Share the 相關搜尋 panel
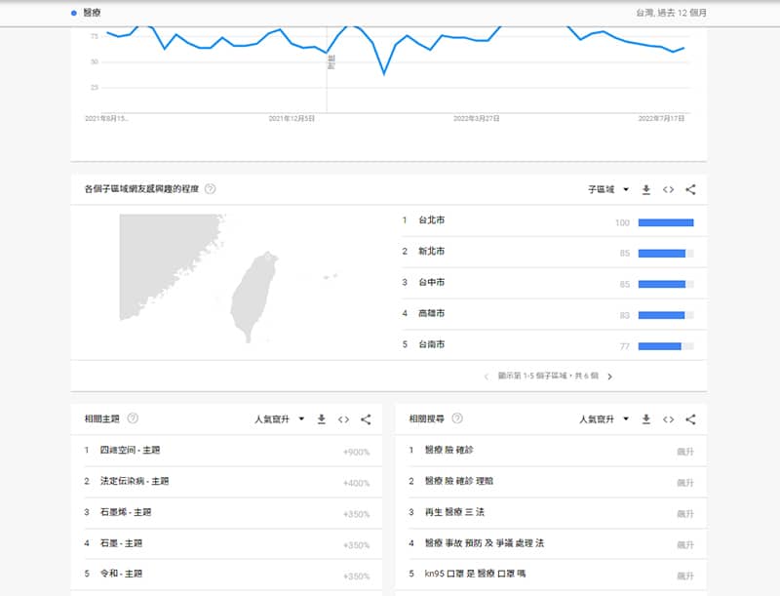 click(x=690, y=419)
